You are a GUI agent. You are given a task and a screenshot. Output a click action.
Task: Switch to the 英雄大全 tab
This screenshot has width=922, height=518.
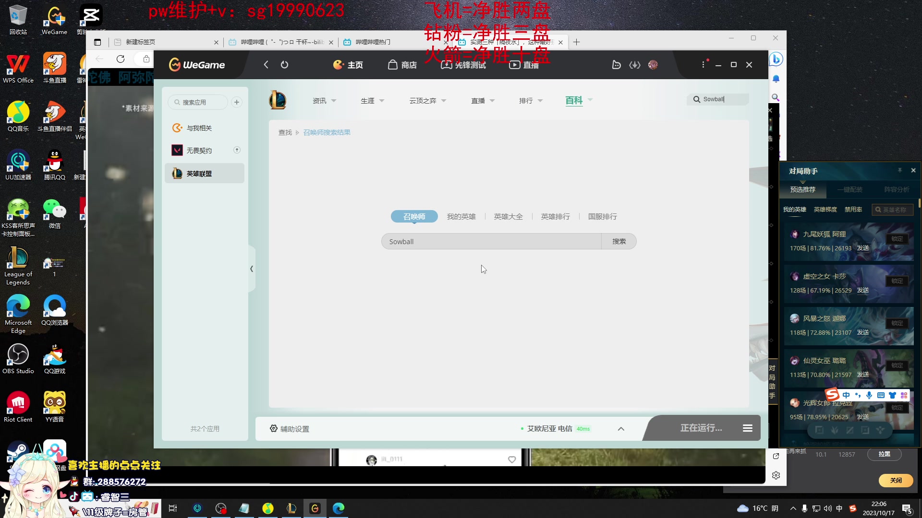(x=508, y=217)
